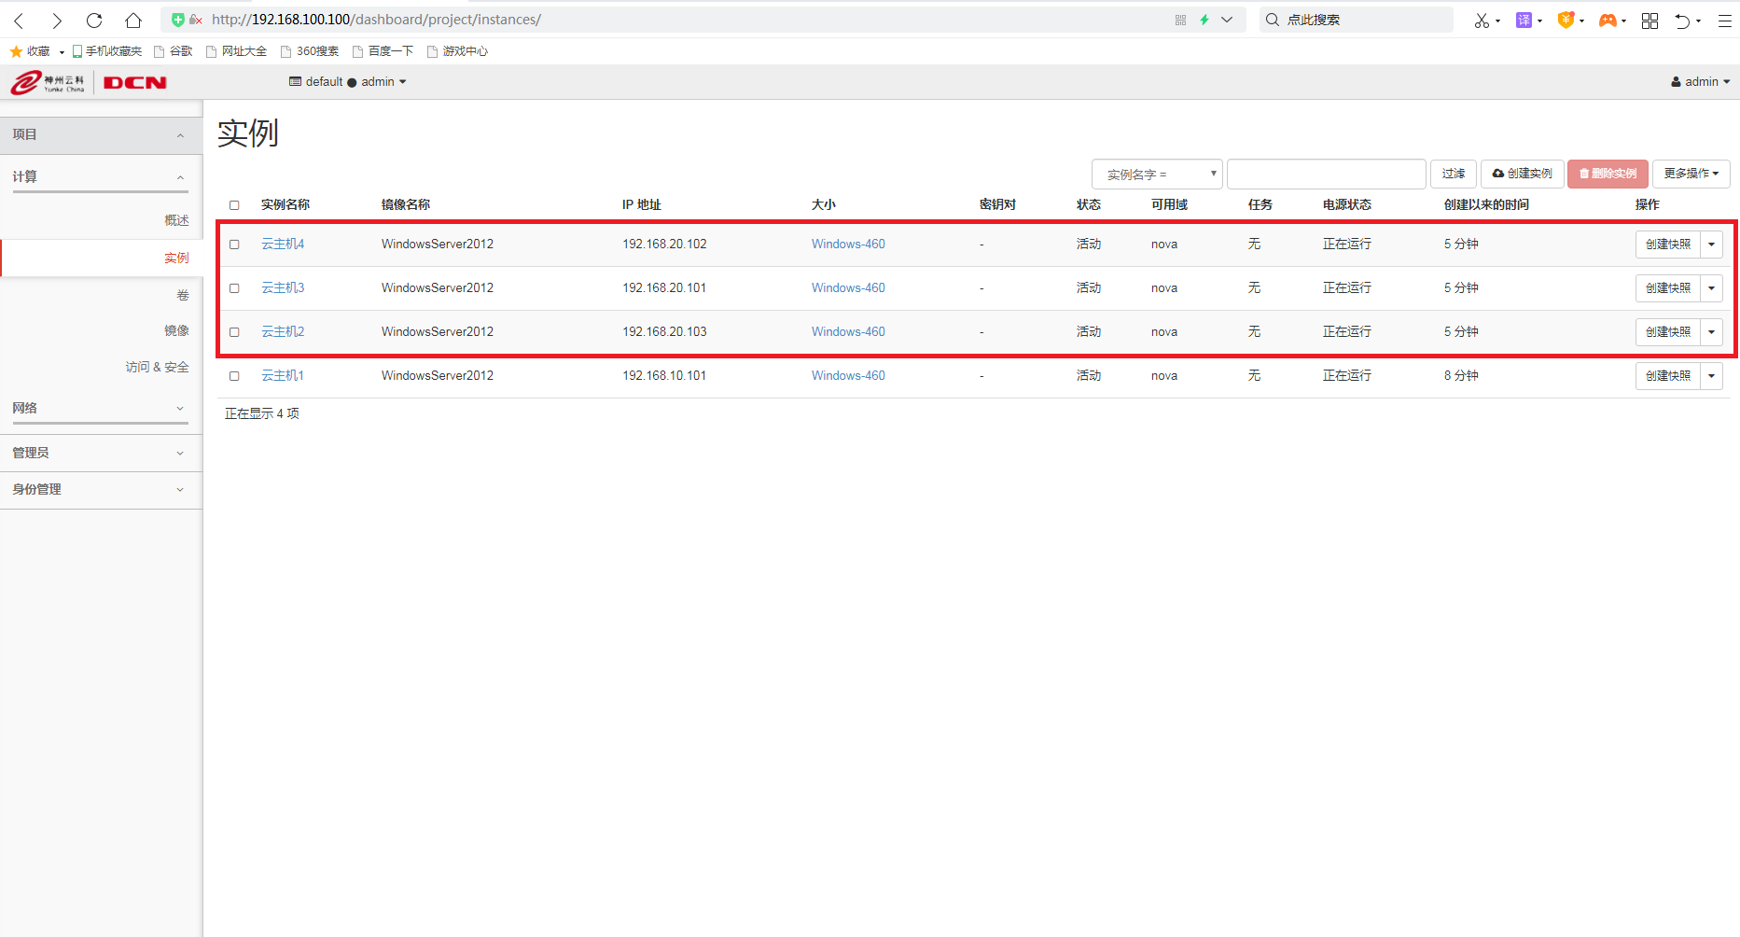Click the browser address bar URL
Image resolution: width=1740 pixels, height=937 pixels.
click(376, 20)
